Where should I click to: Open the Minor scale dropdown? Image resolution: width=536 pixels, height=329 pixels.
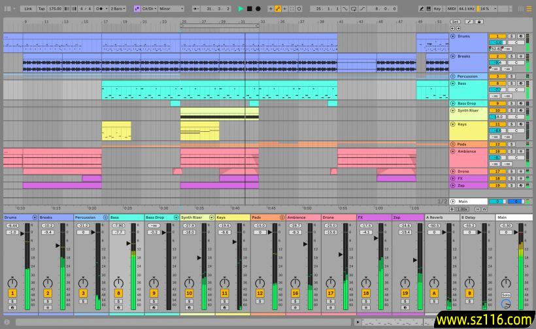coord(171,8)
